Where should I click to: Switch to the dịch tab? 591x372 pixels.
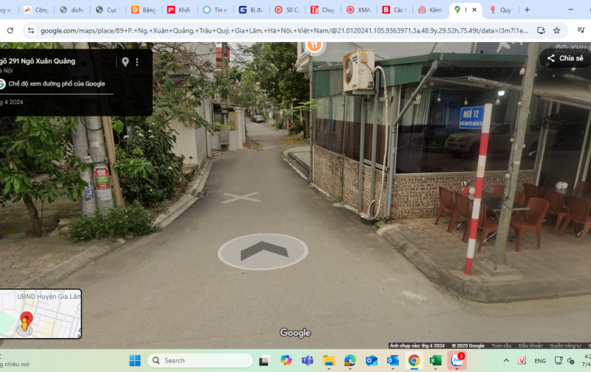tap(72, 10)
